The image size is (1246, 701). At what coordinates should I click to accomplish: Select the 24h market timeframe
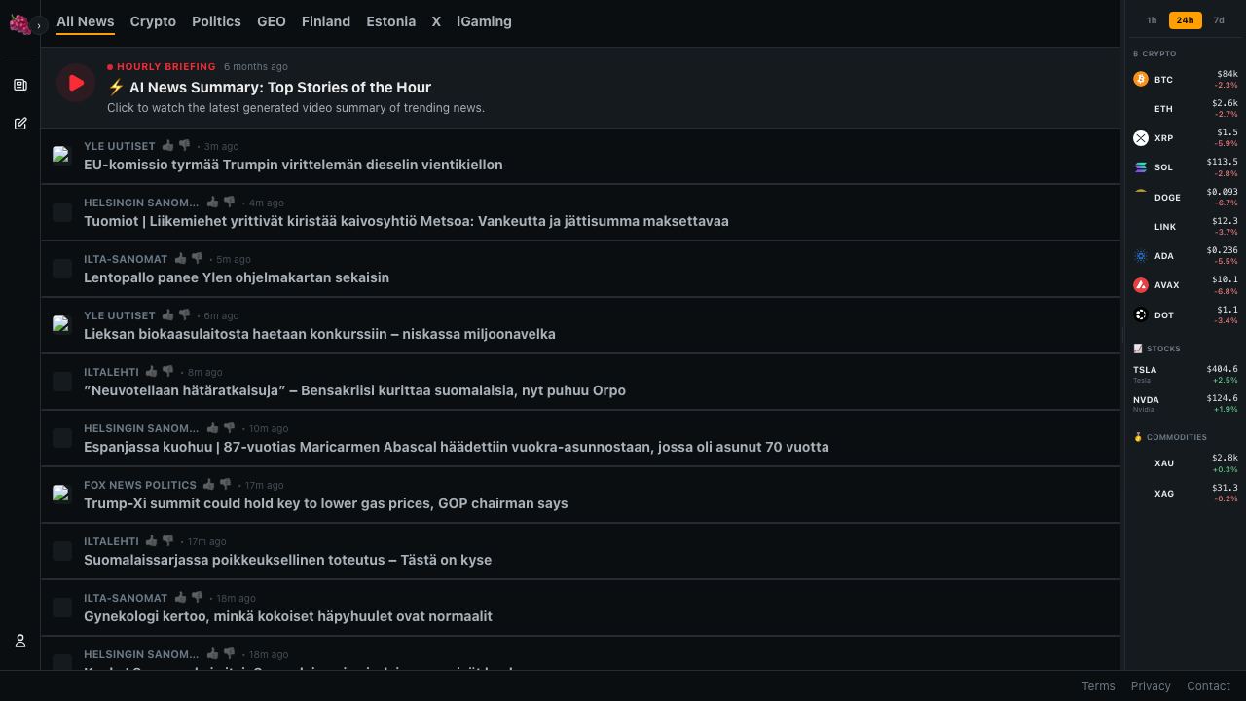[x=1185, y=20]
